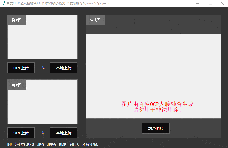The width and height of the screenshot is (228, 148).
Task: Minimize the face fusion window
Action: [197, 3]
